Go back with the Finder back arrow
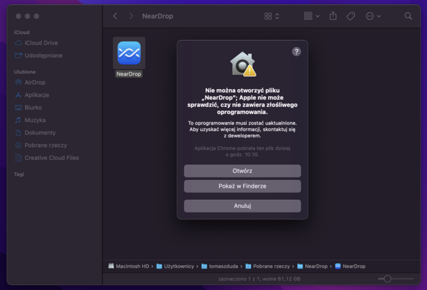The width and height of the screenshot is (427, 290). pos(115,16)
